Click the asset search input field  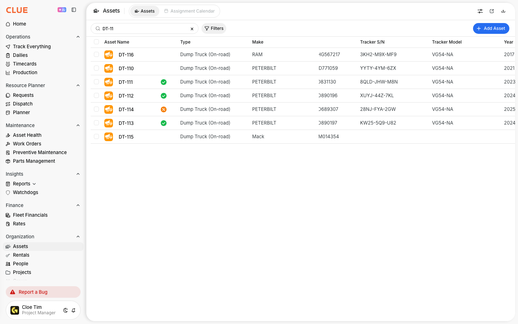coord(145,28)
